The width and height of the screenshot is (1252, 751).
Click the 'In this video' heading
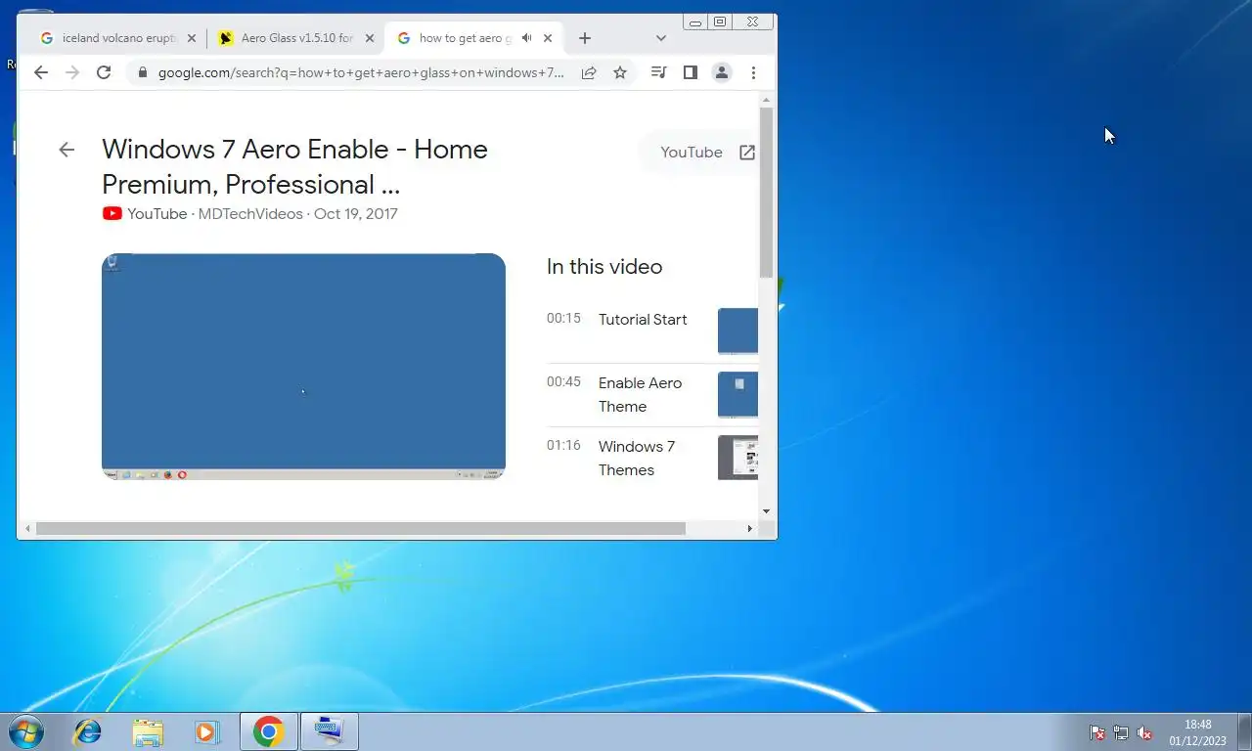(604, 267)
